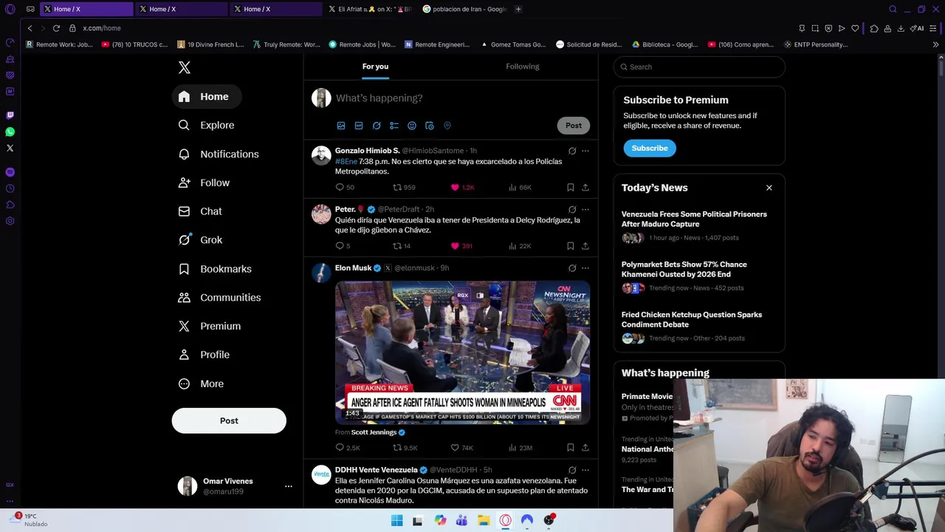Bookmark Gonzalo Himiob's post
Image resolution: width=945 pixels, height=532 pixels.
(x=570, y=188)
